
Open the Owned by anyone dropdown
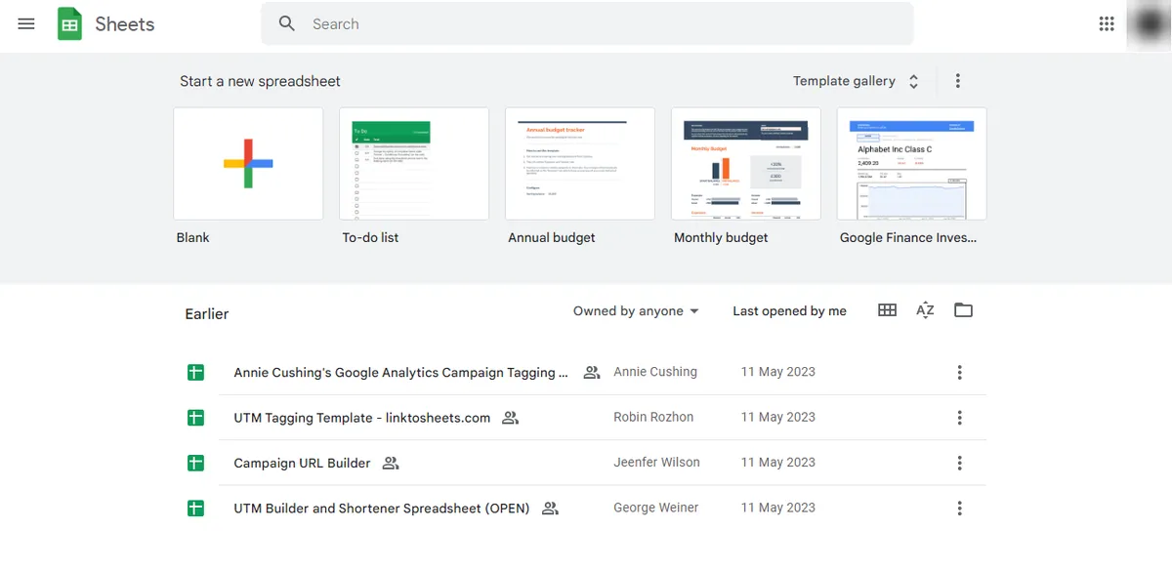tap(636, 311)
